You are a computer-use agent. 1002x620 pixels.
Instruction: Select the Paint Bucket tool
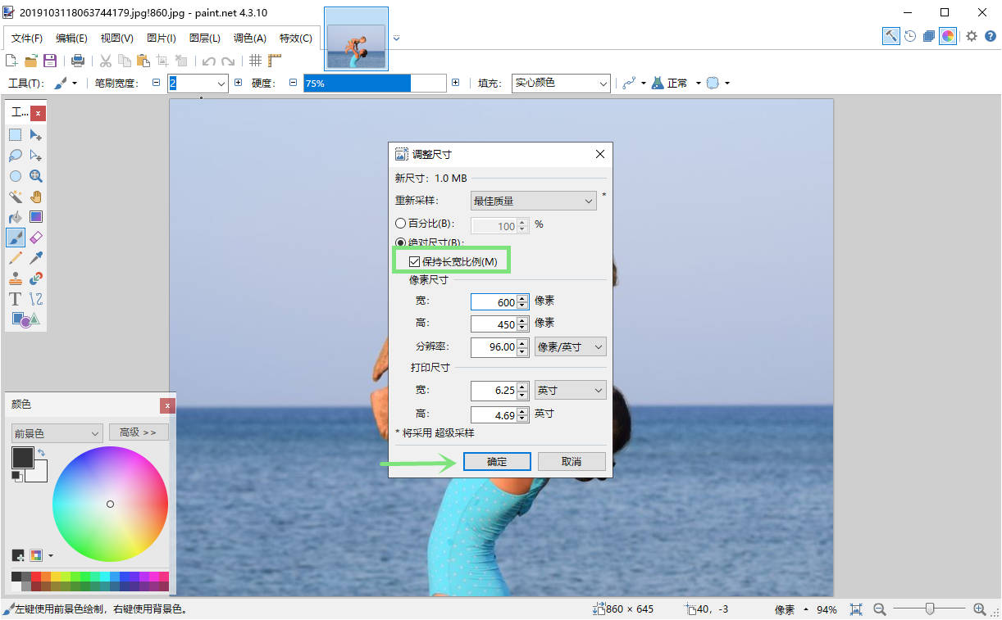16,217
